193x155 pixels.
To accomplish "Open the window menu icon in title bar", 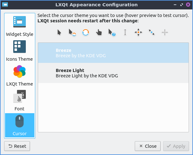I will click(x=5, y=5).
